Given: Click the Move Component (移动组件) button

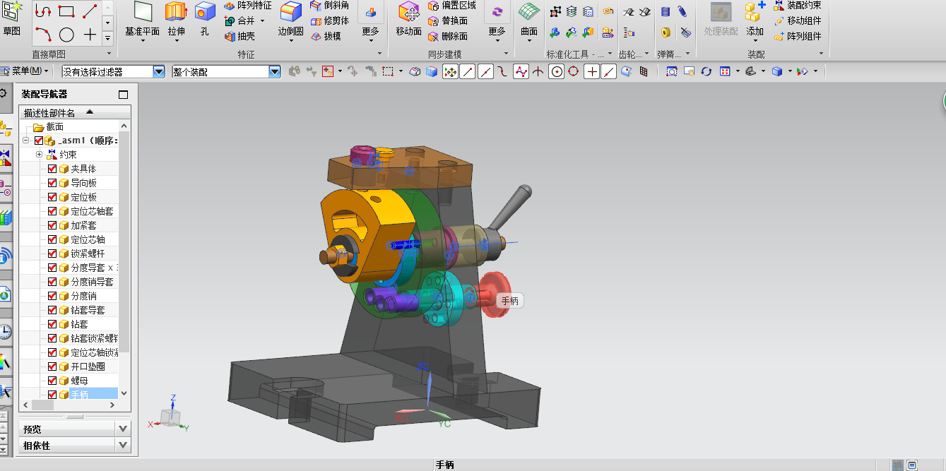Looking at the screenshot, I should pos(797,20).
